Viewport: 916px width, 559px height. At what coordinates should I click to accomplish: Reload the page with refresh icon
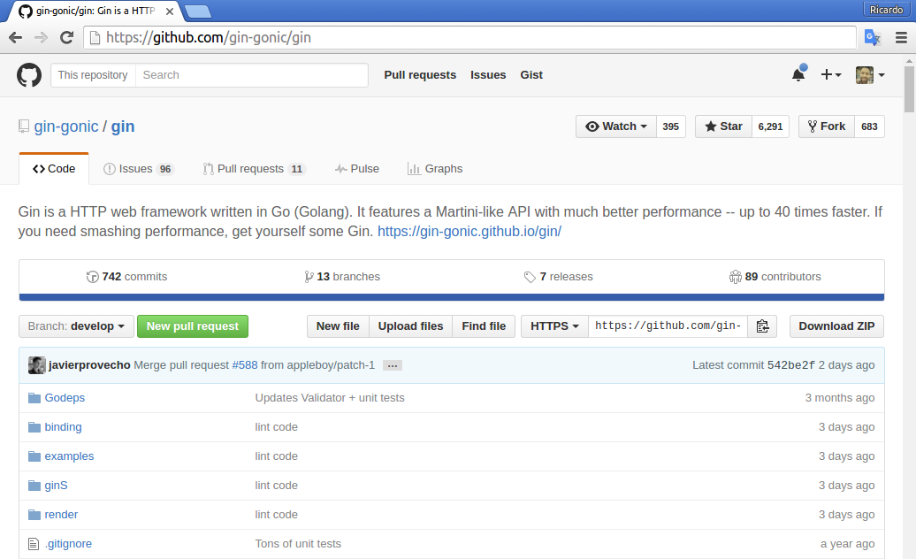point(66,38)
